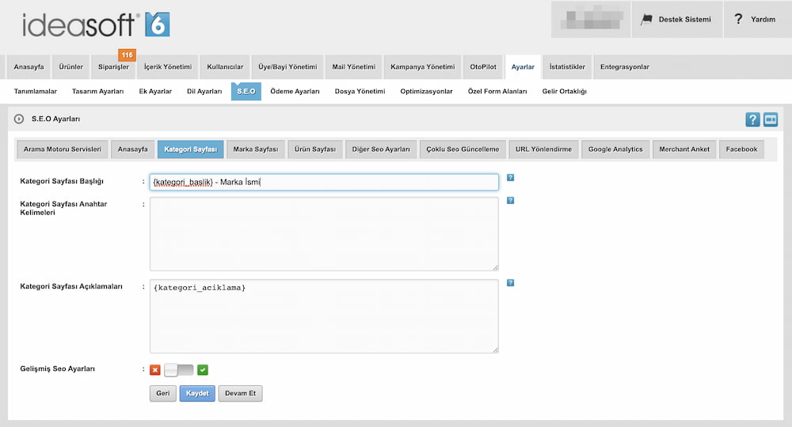Switch to the Google Analytics tab
This screenshot has height=427, width=792.
coord(615,149)
